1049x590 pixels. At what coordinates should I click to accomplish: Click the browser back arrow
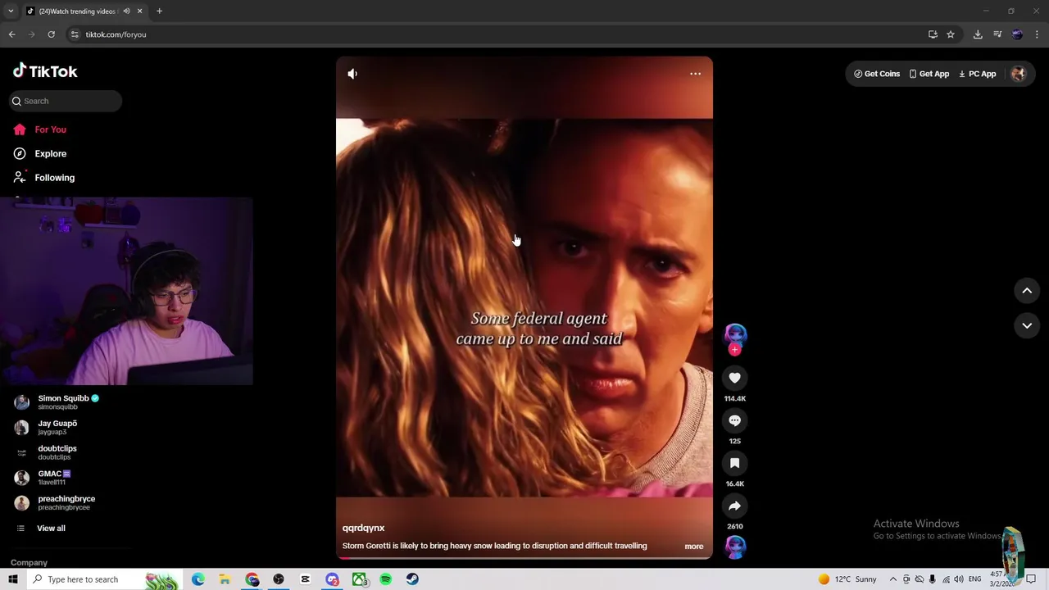pos(11,34)
